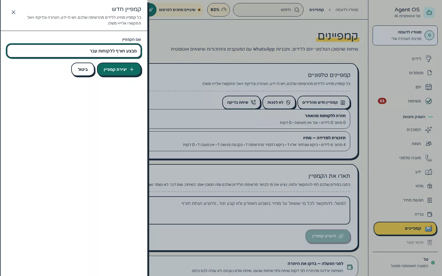Viewport: 442px width, 276px height.
Task: Click the שם הקמפיין text field
Action: (x=74, y=51)
